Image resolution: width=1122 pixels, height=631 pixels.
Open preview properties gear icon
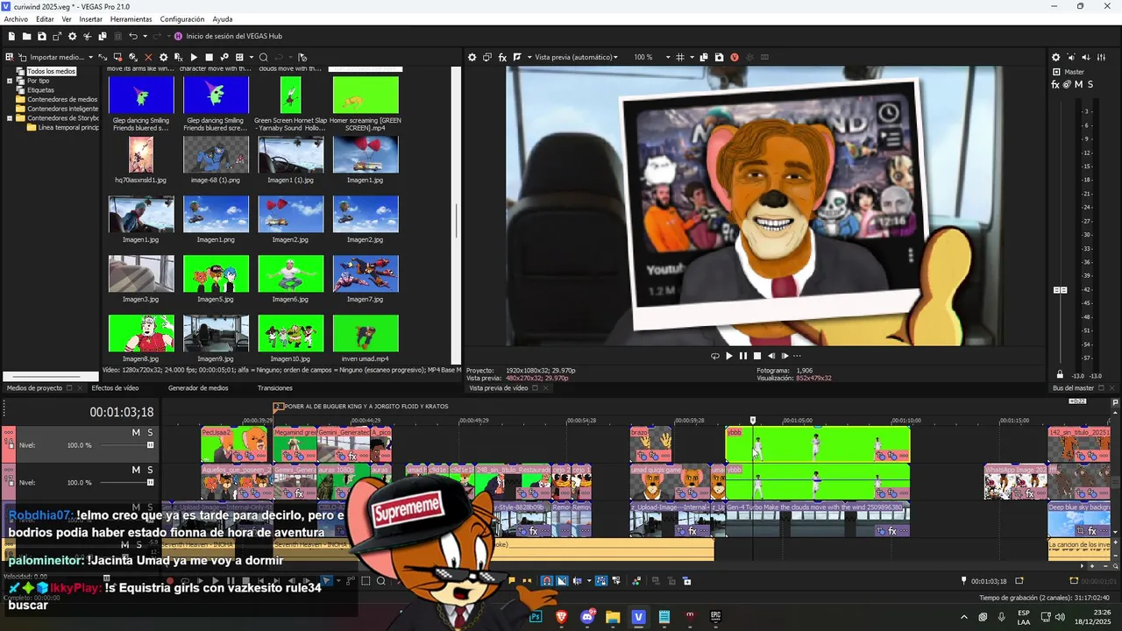(472, 57)
